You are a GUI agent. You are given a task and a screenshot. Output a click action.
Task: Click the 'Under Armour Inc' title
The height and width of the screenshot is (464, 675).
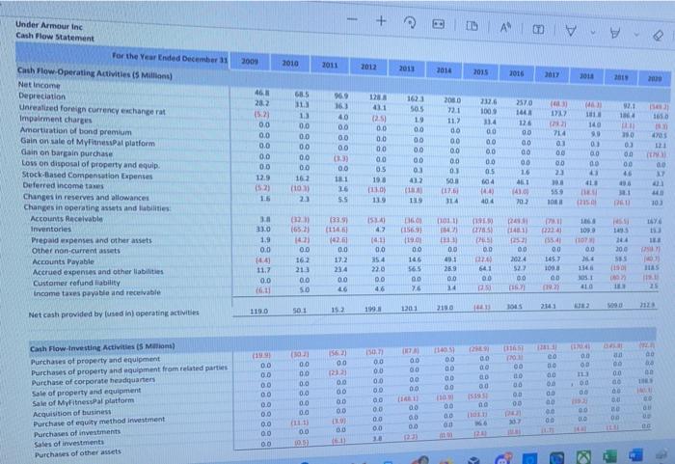click(x=48, y=25)
